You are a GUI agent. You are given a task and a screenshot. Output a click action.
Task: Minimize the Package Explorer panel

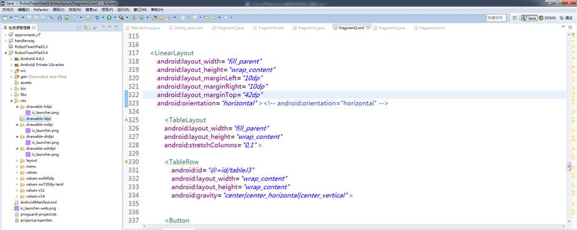tap(110, 27)
